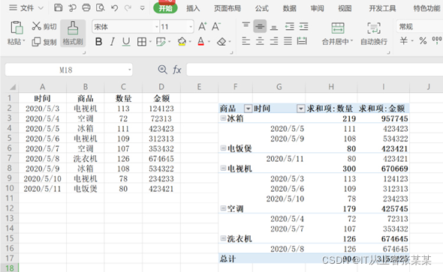The height and width of the screenshot is (272, 443).
Task: Click the red font color icon
Action: click(x=201, y=42)
